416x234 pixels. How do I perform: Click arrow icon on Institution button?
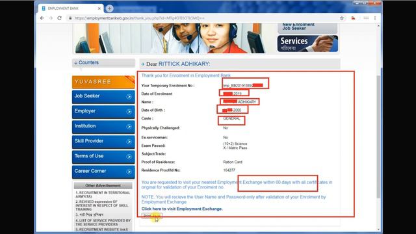[129, 127]
